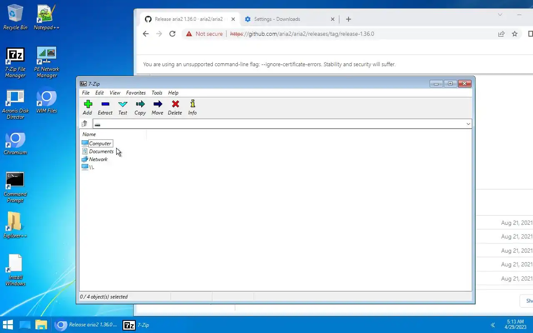Click the Windows Start button
This screenshot has height=333, width=533.
pos(8,325)
